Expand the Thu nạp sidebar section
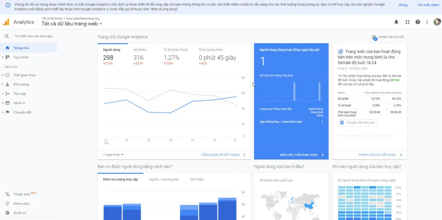 (x=3, y=94)
